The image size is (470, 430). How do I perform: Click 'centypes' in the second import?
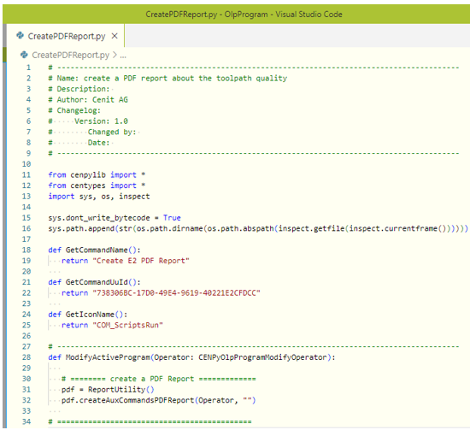[88, 186]
